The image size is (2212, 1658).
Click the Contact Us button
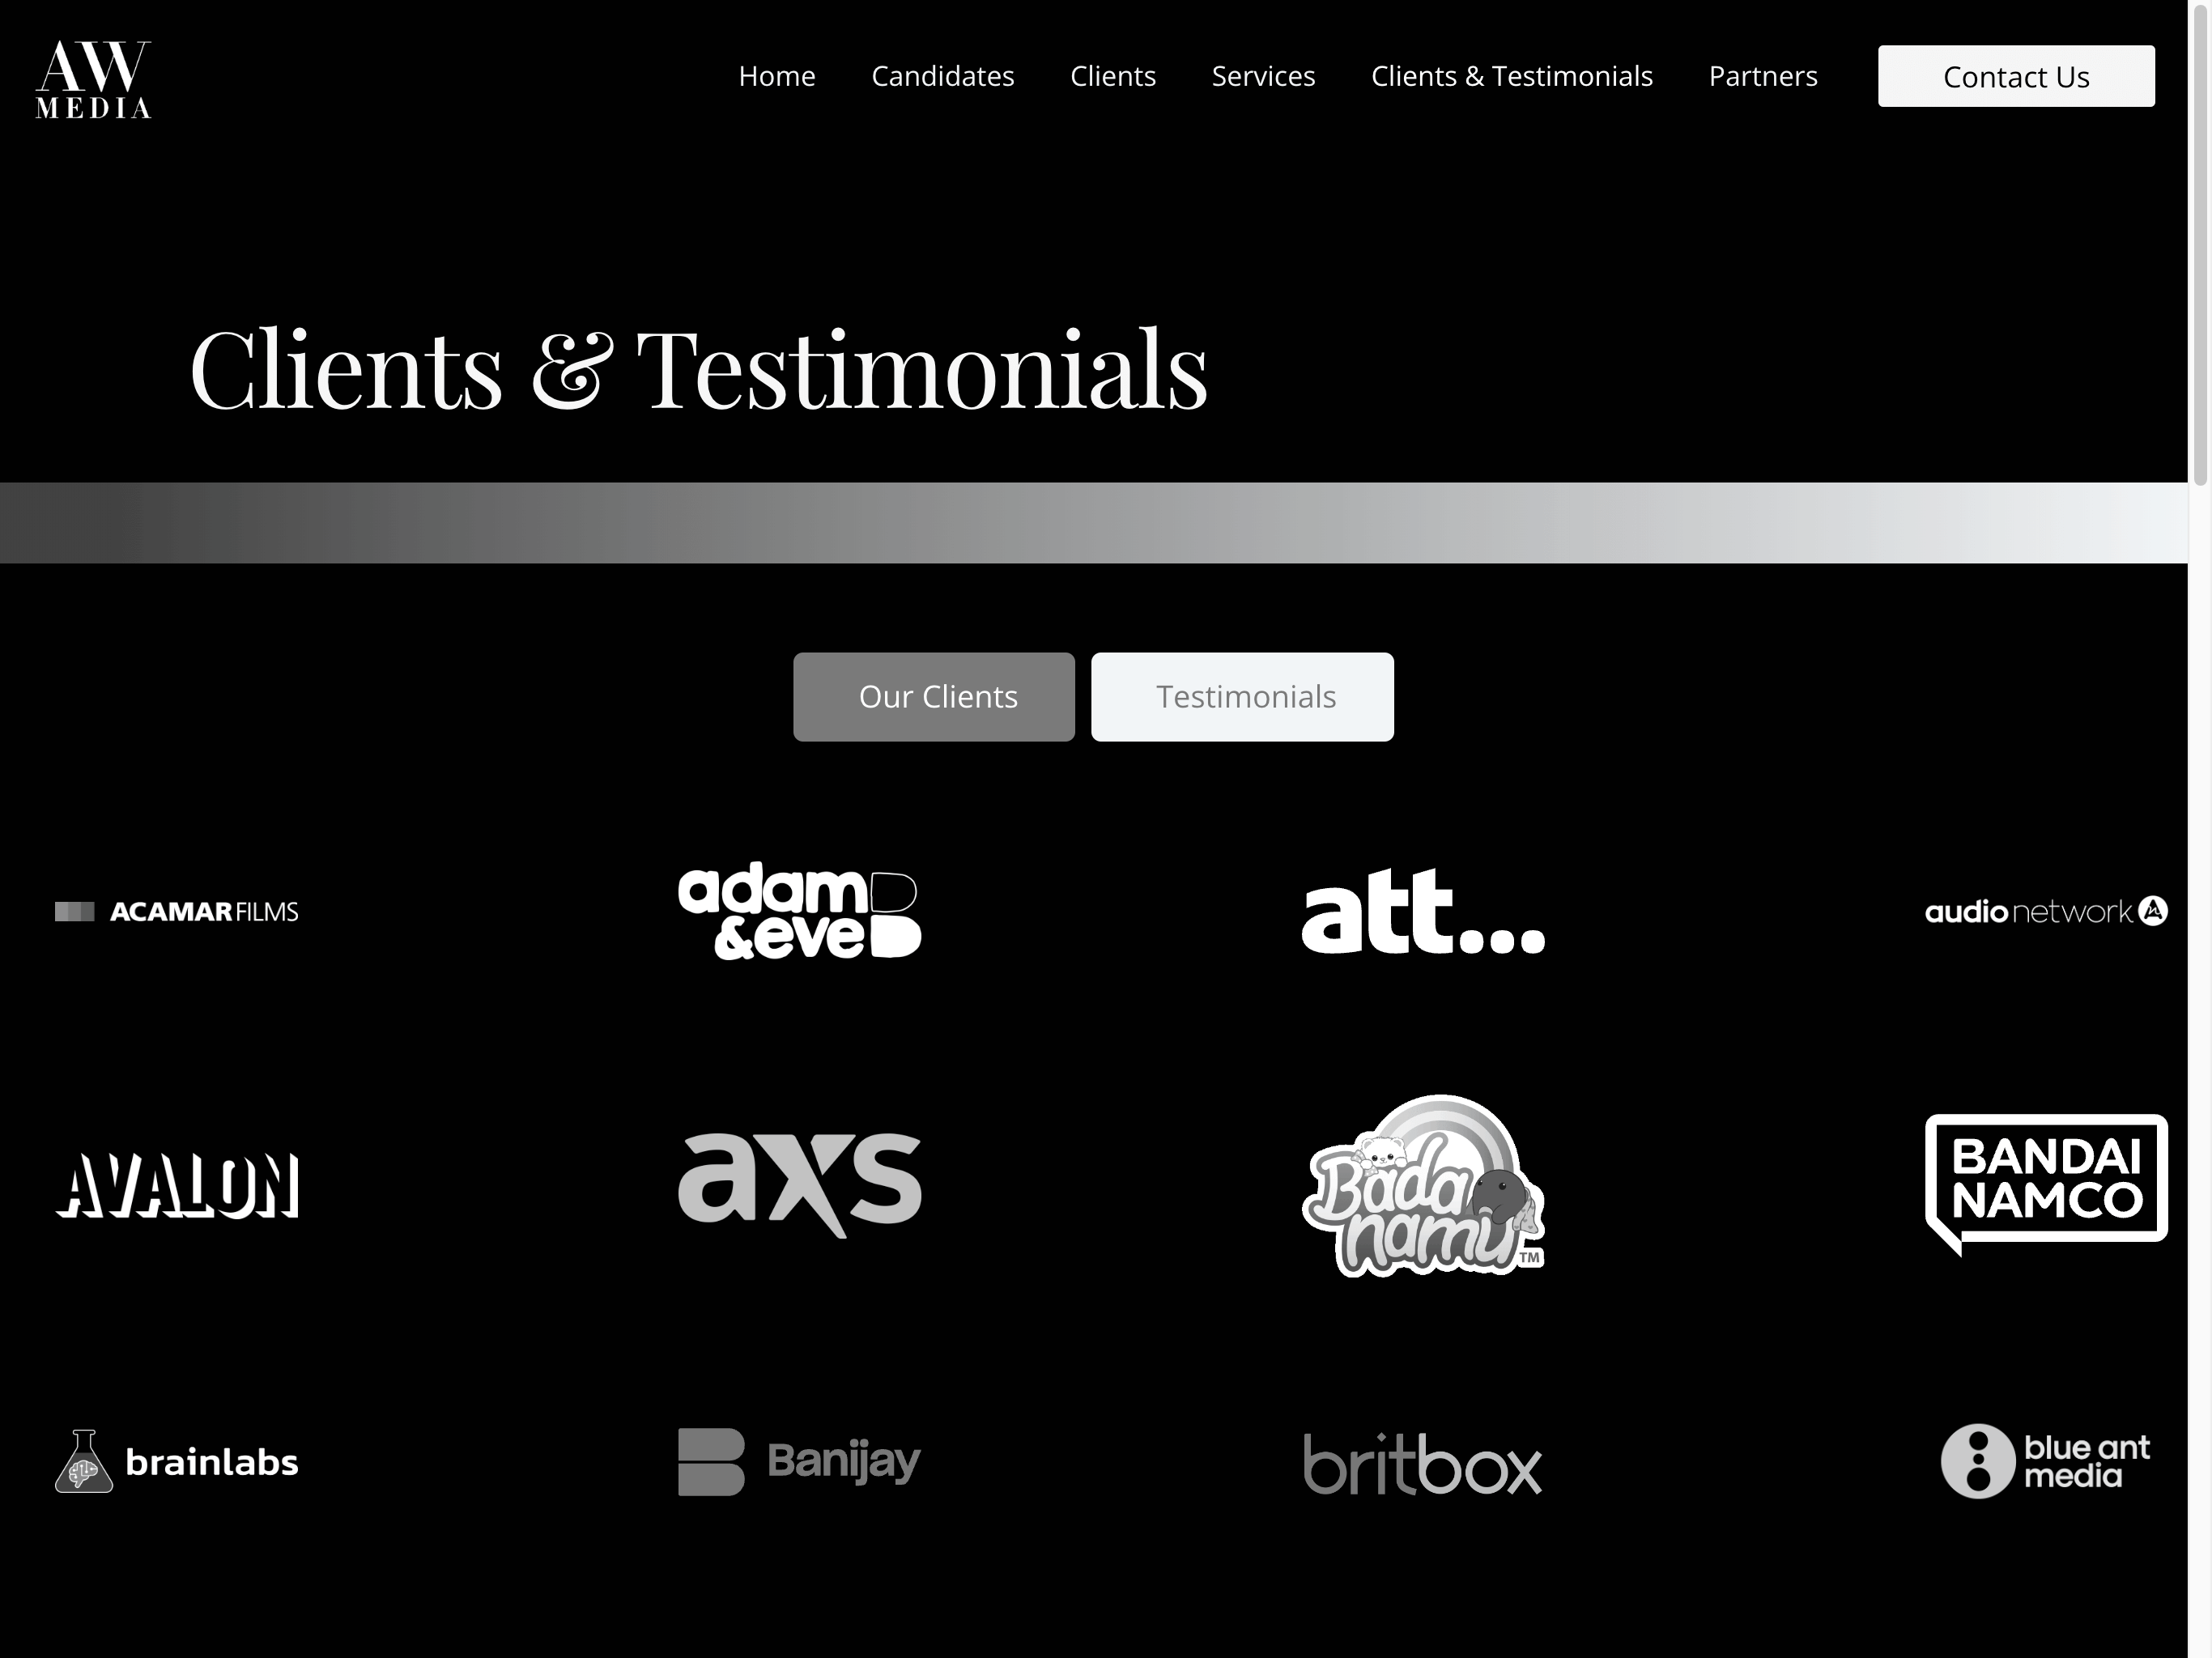2017,75
